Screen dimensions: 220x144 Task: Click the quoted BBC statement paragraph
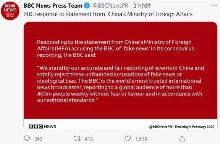120,84
